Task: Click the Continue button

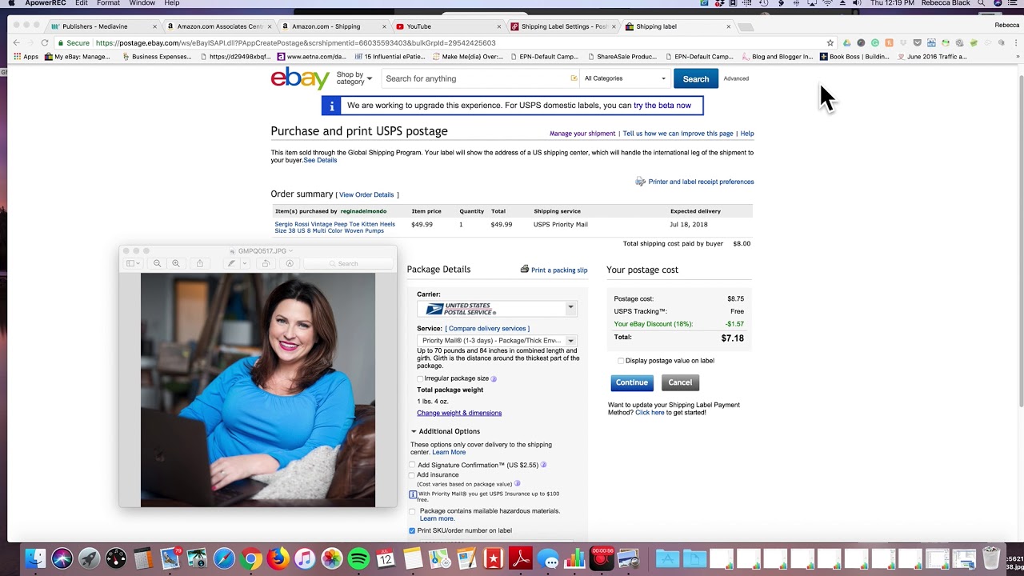Action: tap(632, 382)
